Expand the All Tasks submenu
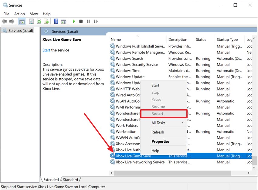 coord(164,123)
